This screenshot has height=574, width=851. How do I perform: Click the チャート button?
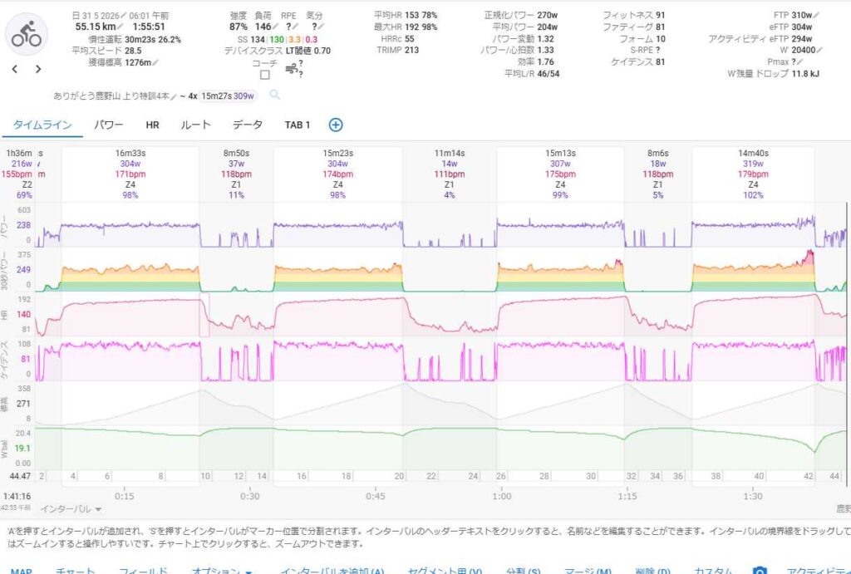coord(75,571)
